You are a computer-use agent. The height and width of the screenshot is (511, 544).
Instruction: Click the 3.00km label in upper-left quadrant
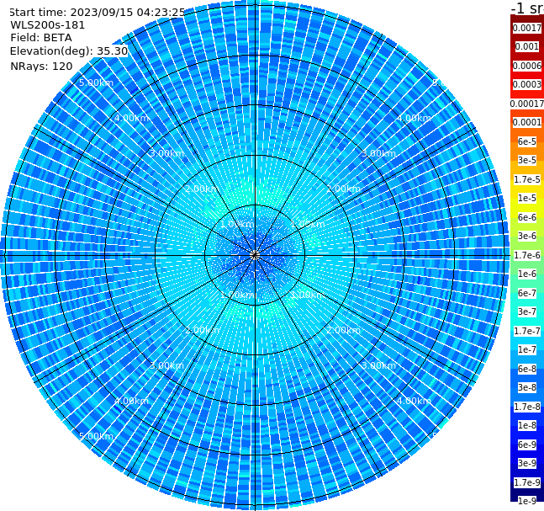166,153
